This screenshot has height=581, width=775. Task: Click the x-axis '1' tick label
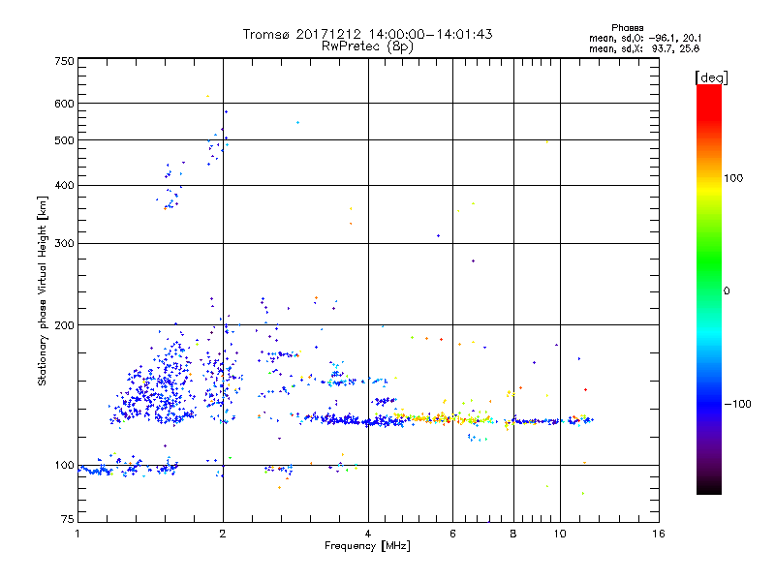(x=77, y=534)
